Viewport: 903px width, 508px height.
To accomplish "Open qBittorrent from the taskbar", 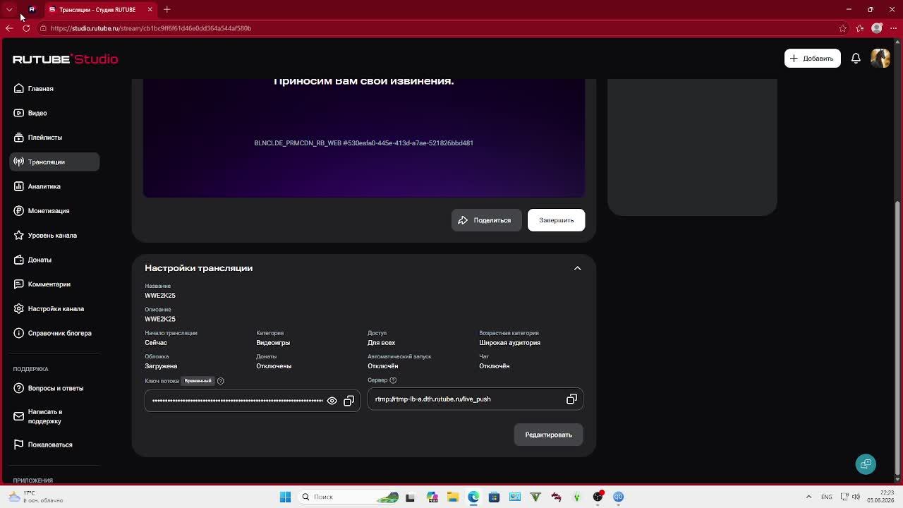I will click(x=618, y=497).
